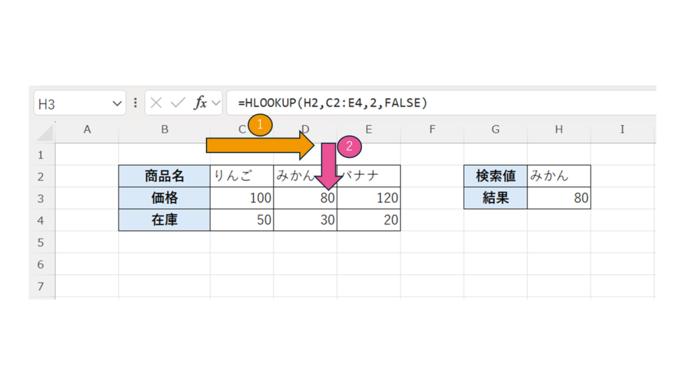Select cell H2 containing みかん
The height and width of the screenshot is (385, 685).
tap(559, 176)
